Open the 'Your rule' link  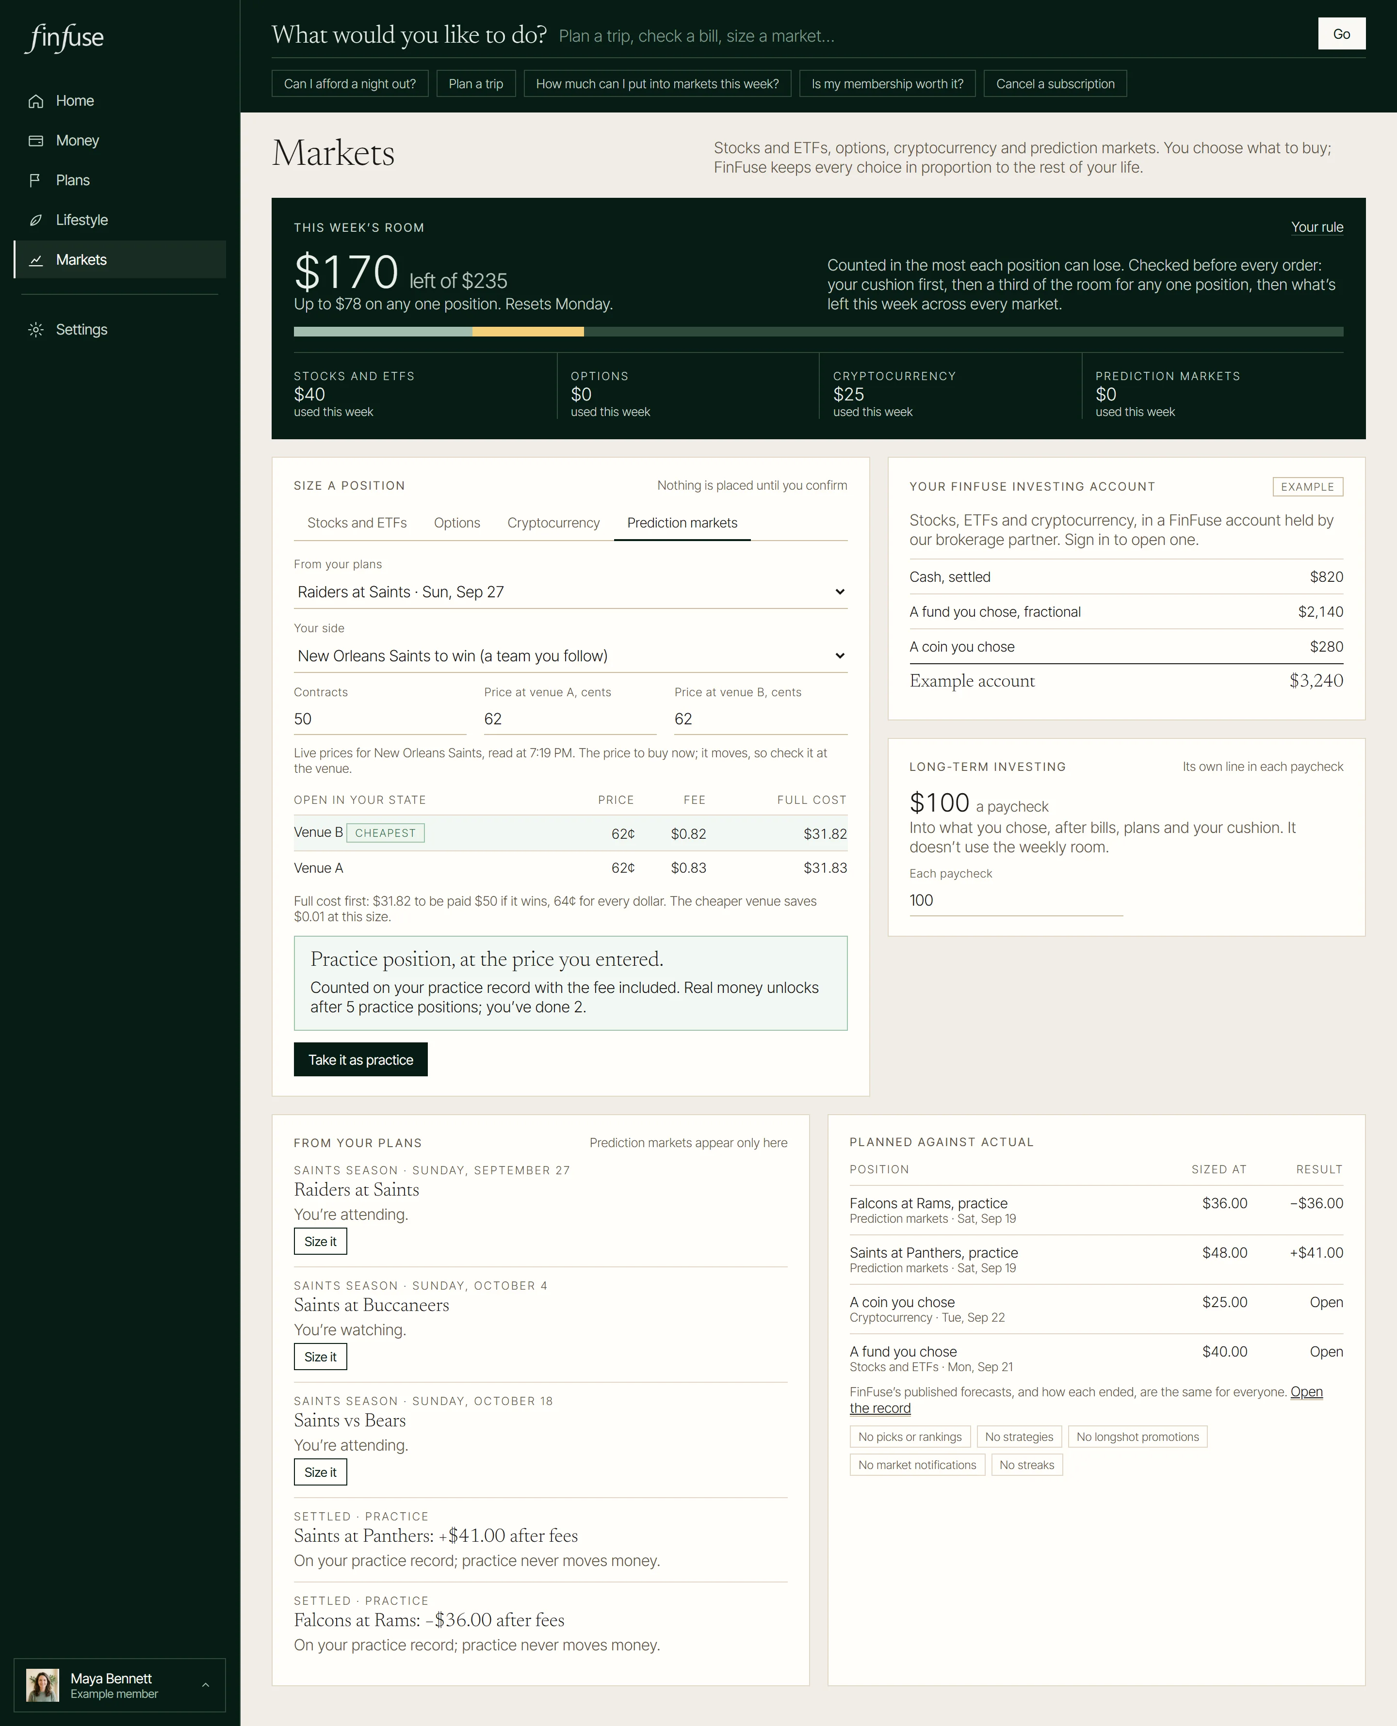1316,227
